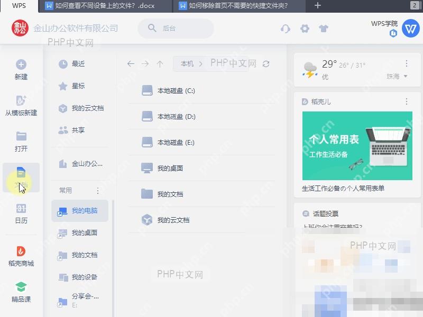Switch to 如何查看不同设备上的文件 document tab
The height and width of the screenshot is (317, 423).
105,6
